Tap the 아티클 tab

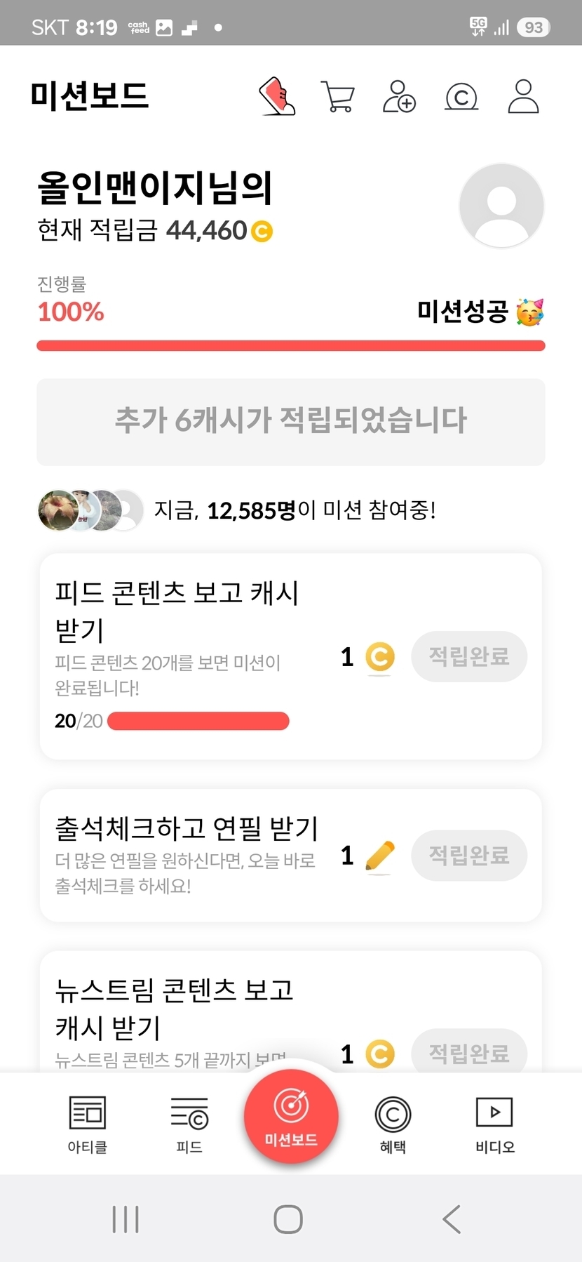click(x=87, y=1124)
